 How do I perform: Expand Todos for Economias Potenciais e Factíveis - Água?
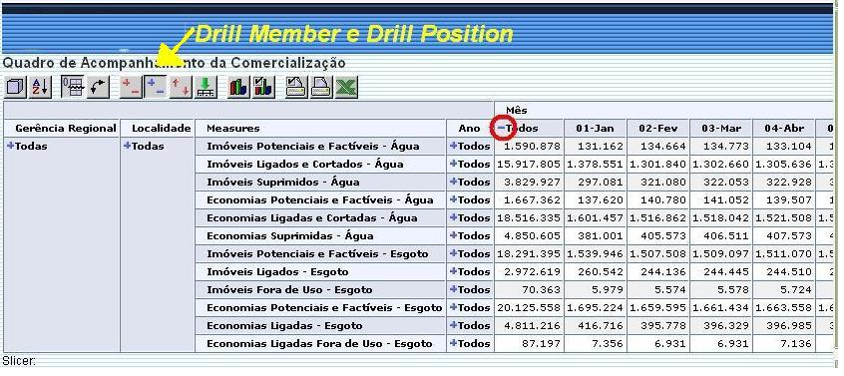(454, 199)
